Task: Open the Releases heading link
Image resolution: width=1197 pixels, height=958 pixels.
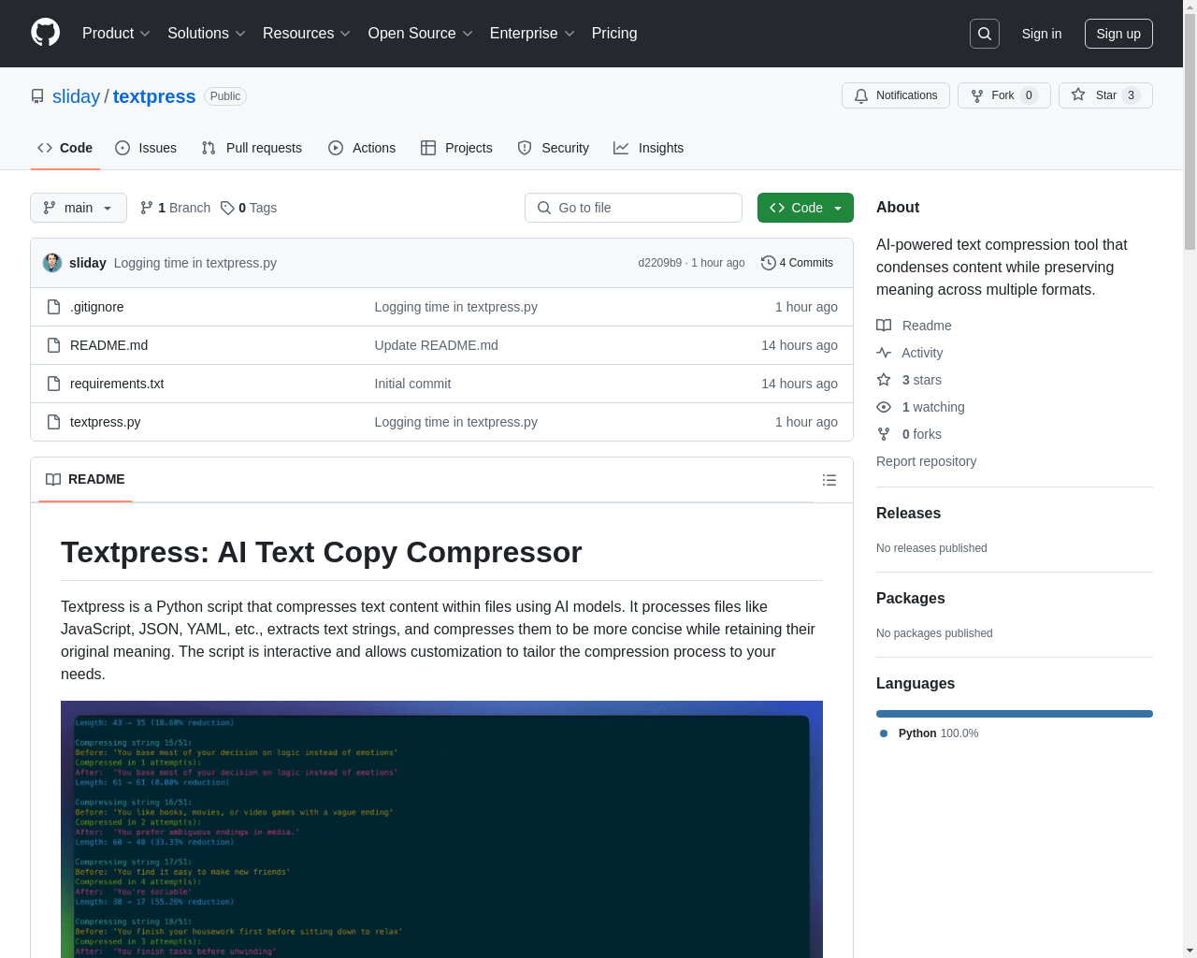Action: coord(908,513)
